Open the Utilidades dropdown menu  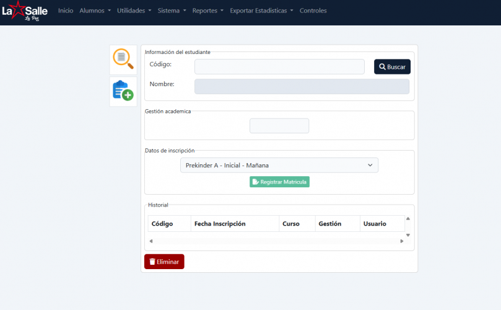[x=134, y=11]
